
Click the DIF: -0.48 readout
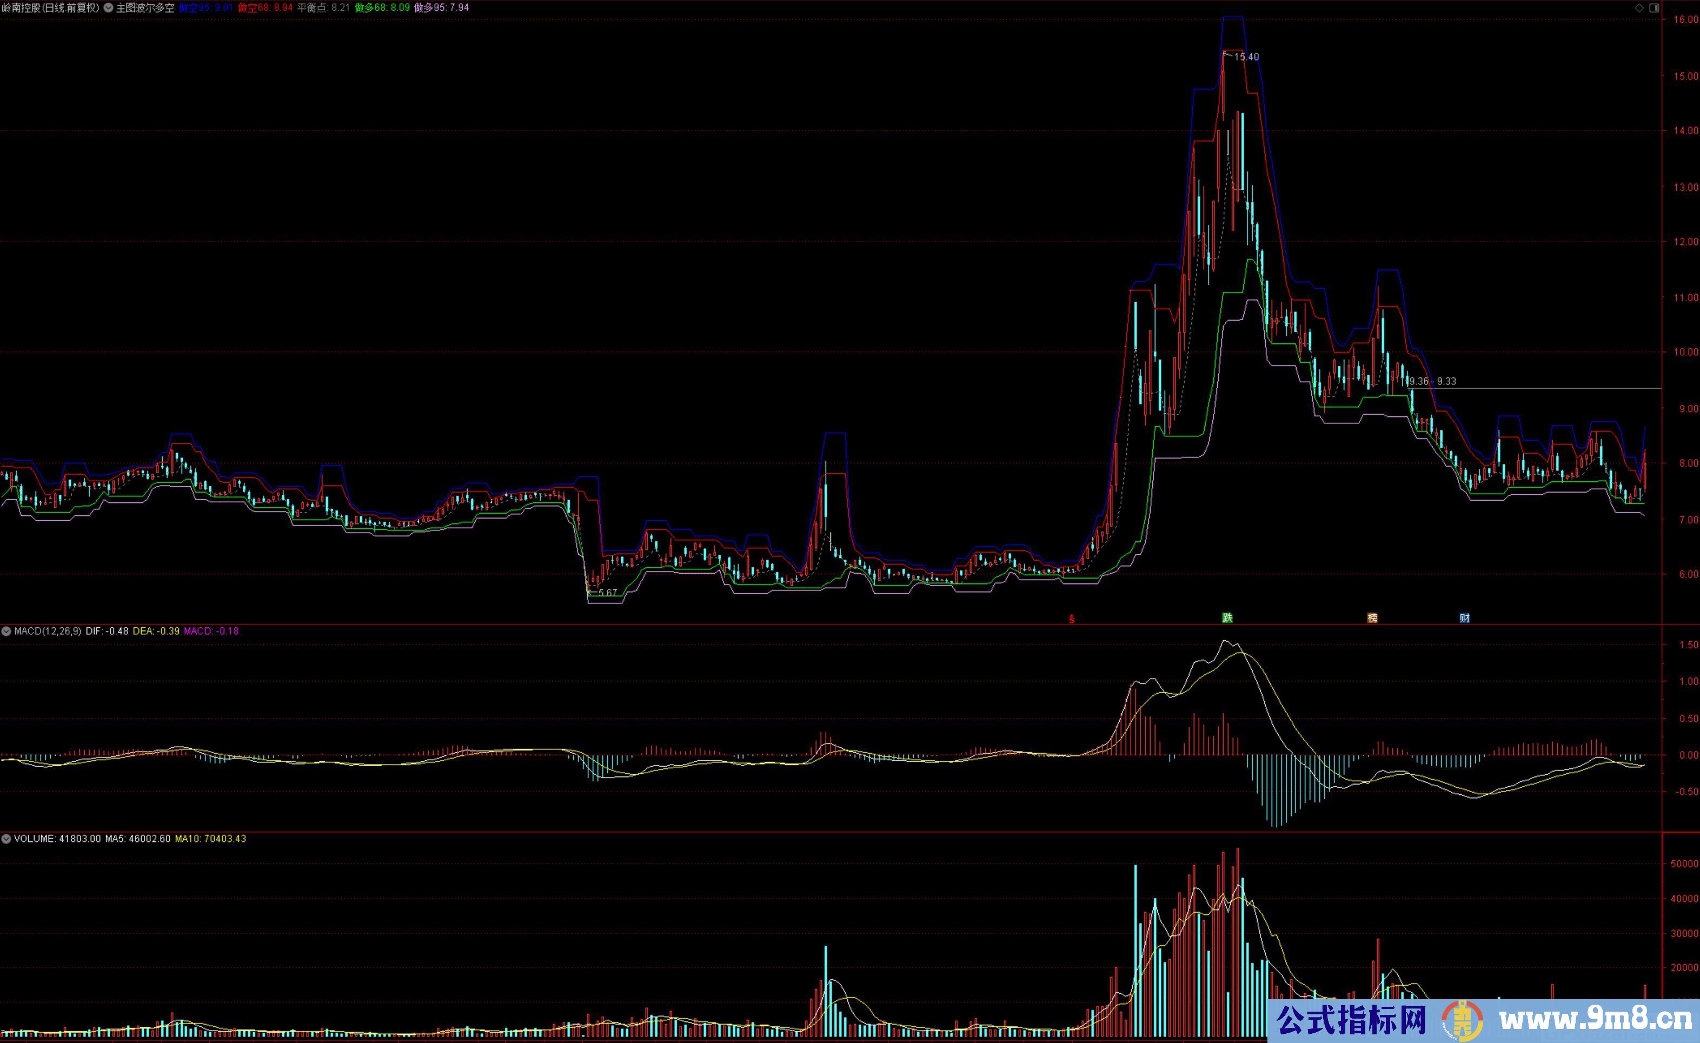107,630
